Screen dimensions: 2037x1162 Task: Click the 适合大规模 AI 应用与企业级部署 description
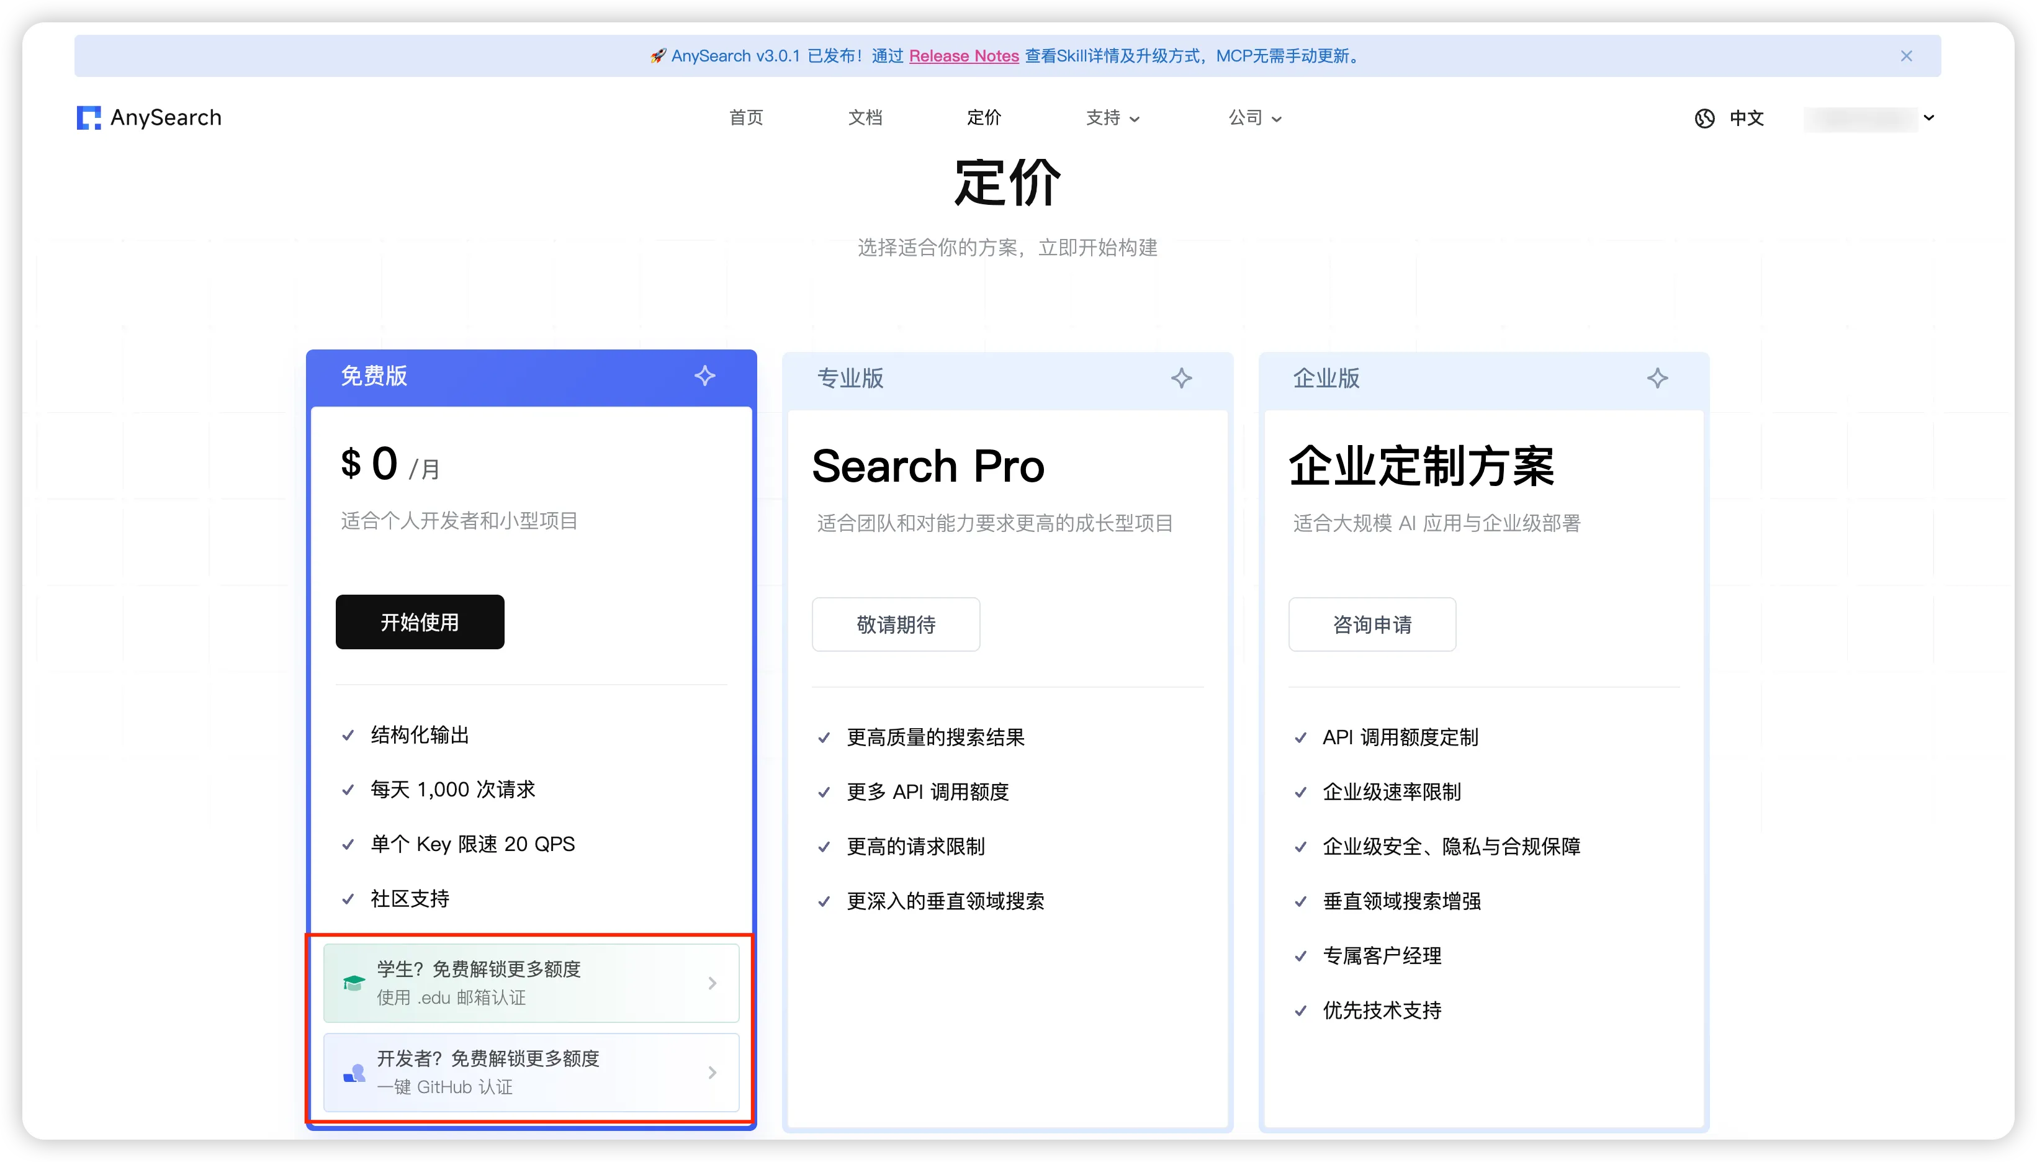pos(1437,523)
